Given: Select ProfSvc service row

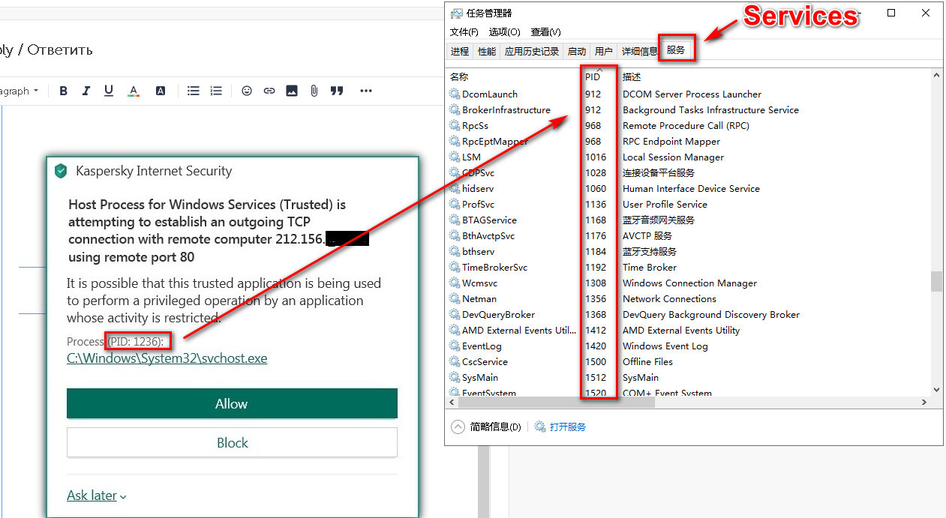Looking at the screenshot, I should point(689,204).
